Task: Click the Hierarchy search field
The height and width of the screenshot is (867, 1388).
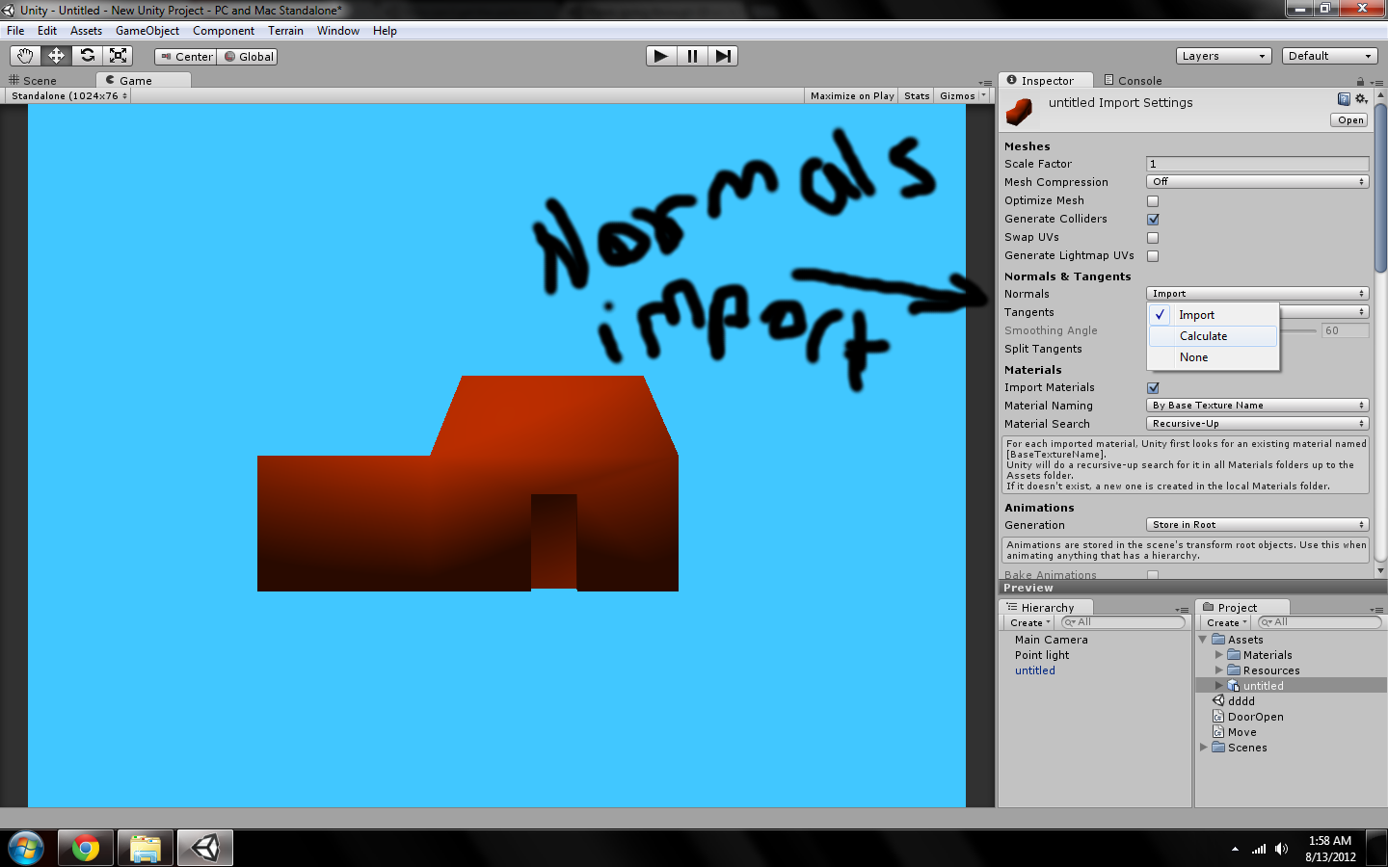Action: (1123, 623)
